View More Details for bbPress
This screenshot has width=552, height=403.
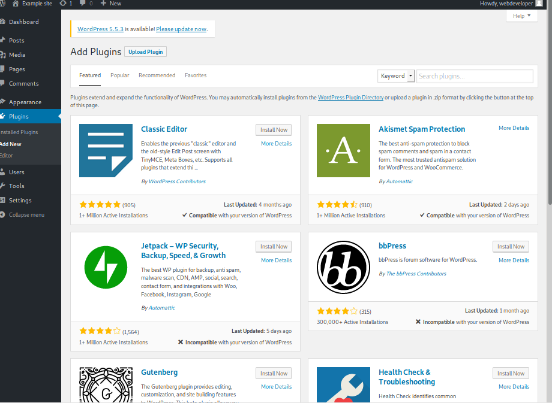514,260
